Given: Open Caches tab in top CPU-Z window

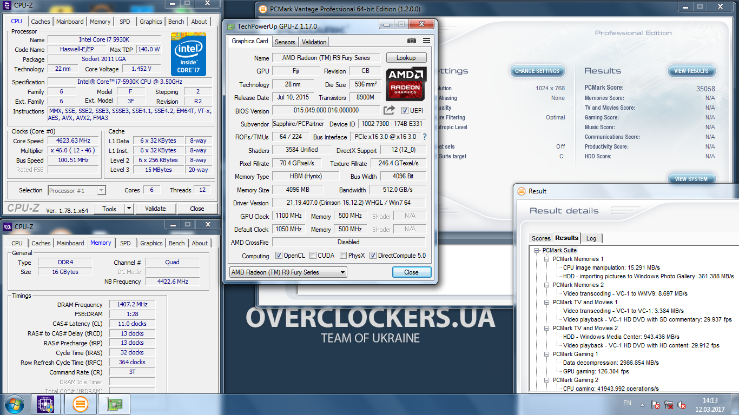Looking at the screenshot, I should [x=40, y=22].
